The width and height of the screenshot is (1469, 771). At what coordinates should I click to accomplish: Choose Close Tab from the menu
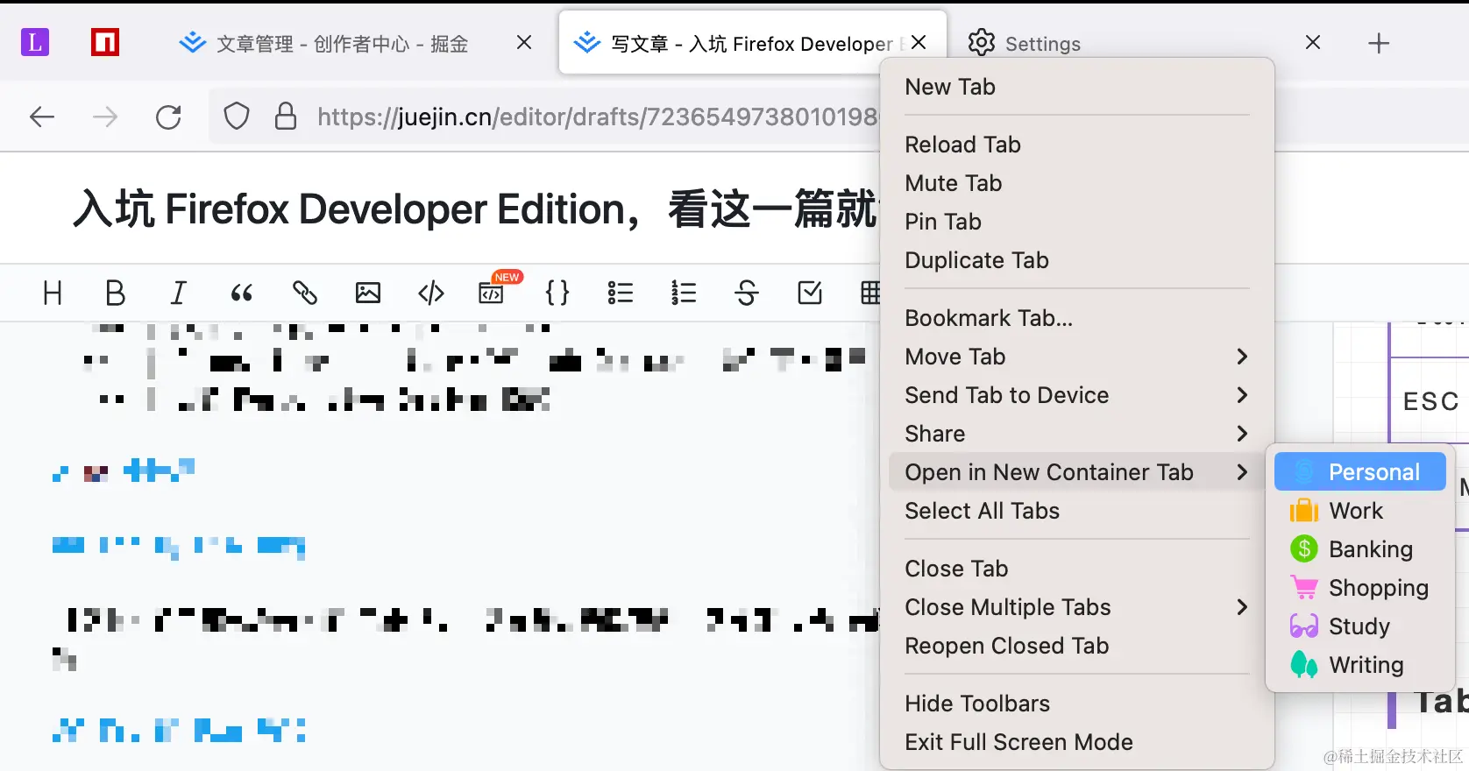click(x=1076, y=569)
